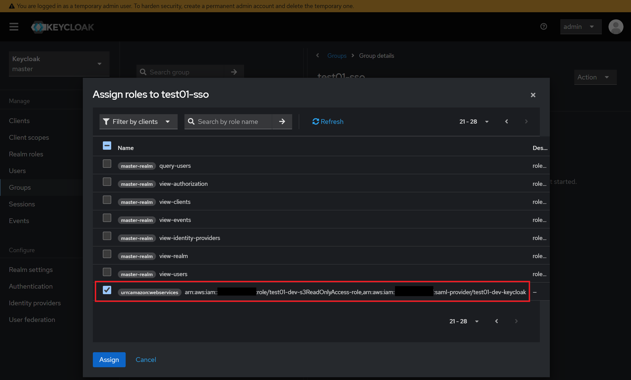Viewport: 631px width, 380px height.
Task: Expand the top 21 - 28 pagination dropdown
Action: click(474, 122)
